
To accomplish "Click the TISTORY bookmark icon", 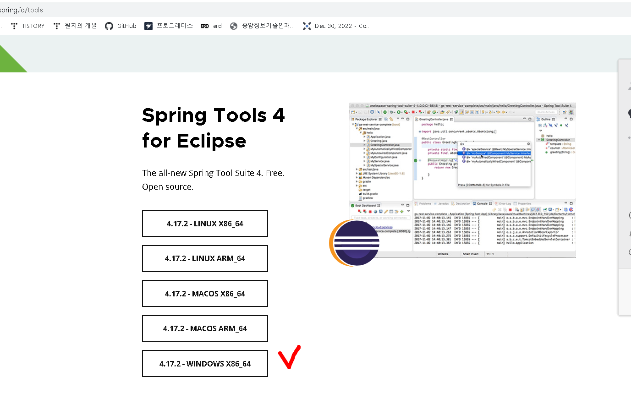I will (x=14, y=26).
